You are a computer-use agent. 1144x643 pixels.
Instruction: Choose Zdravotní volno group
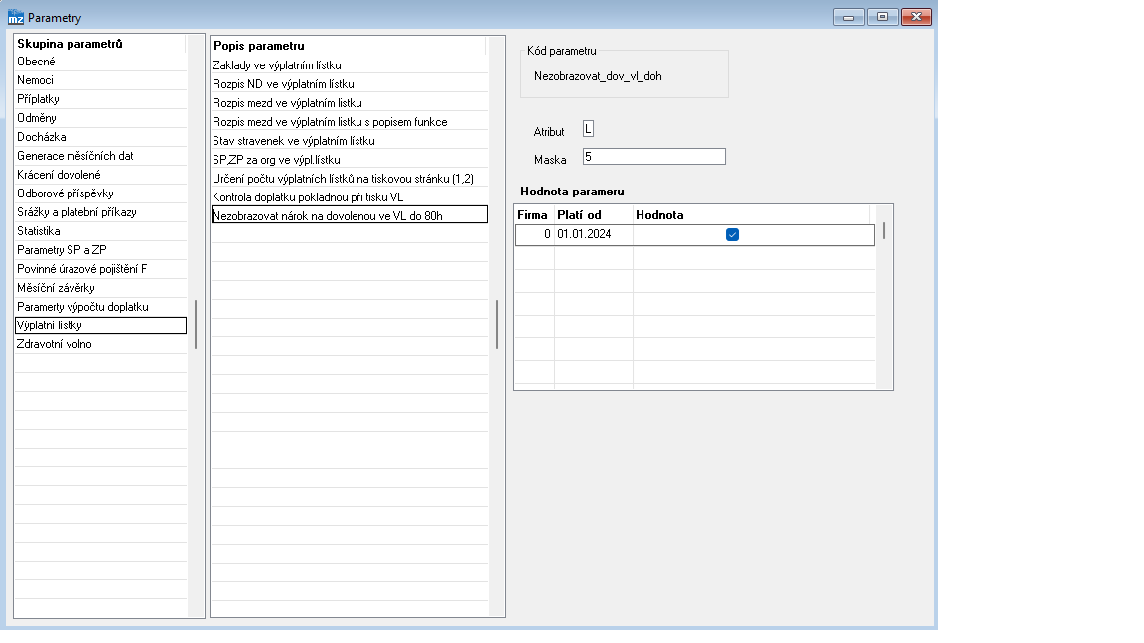[100, 345]
